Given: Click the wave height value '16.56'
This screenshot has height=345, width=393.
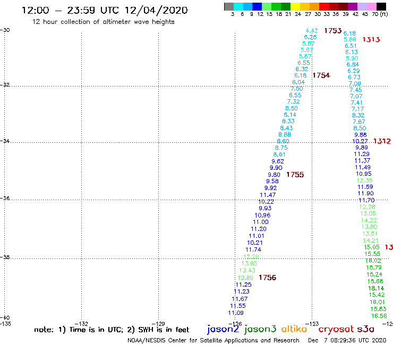Looking at the screenshot, I should pos(379,316).
